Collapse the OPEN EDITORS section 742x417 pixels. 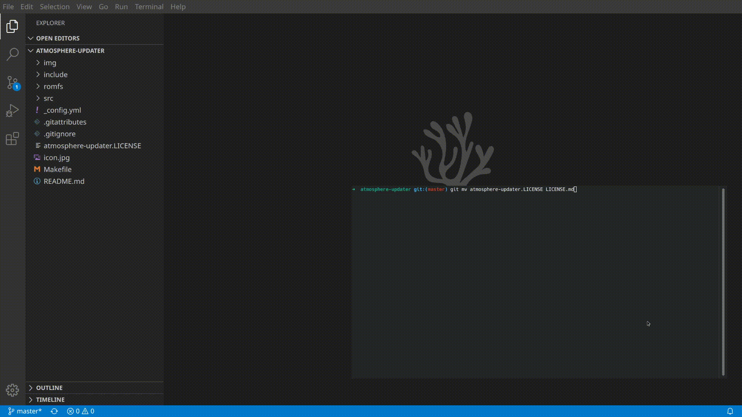tap(95, 38)
